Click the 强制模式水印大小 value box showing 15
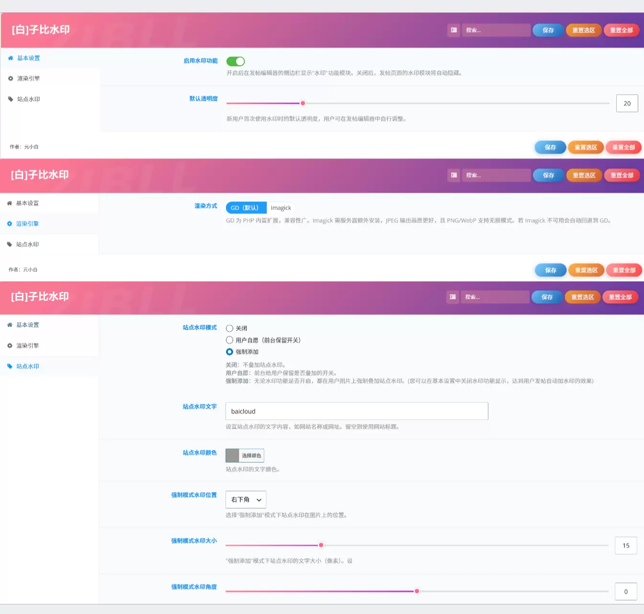Screen dimensions: 644x614 point(626,546)
